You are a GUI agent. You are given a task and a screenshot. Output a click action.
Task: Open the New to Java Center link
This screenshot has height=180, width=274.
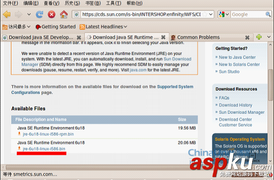(237, 57)
